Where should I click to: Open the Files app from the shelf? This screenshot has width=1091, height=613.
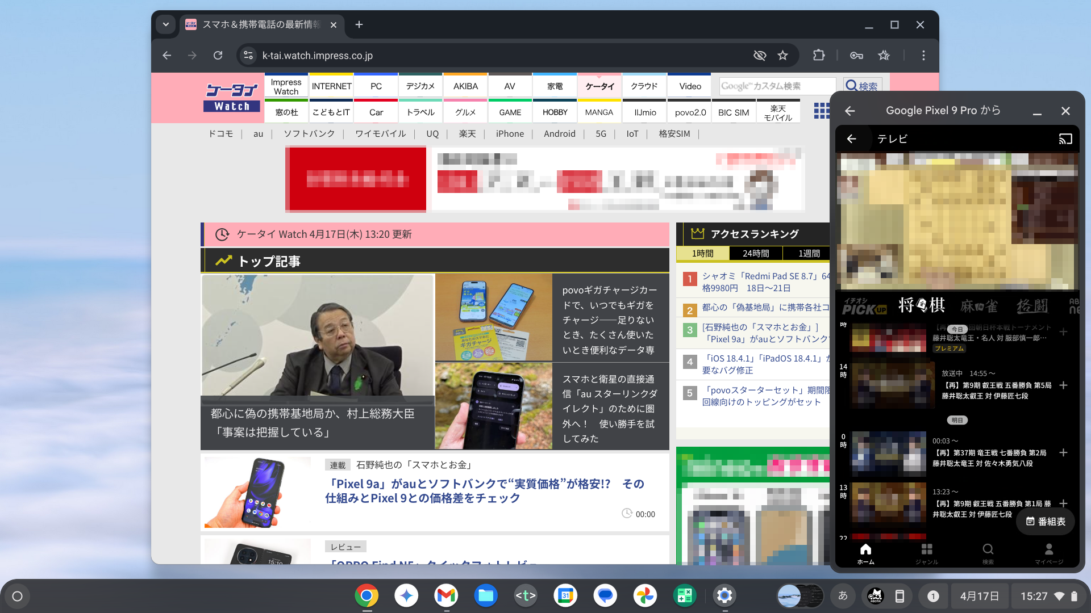(x=486, y=595)
